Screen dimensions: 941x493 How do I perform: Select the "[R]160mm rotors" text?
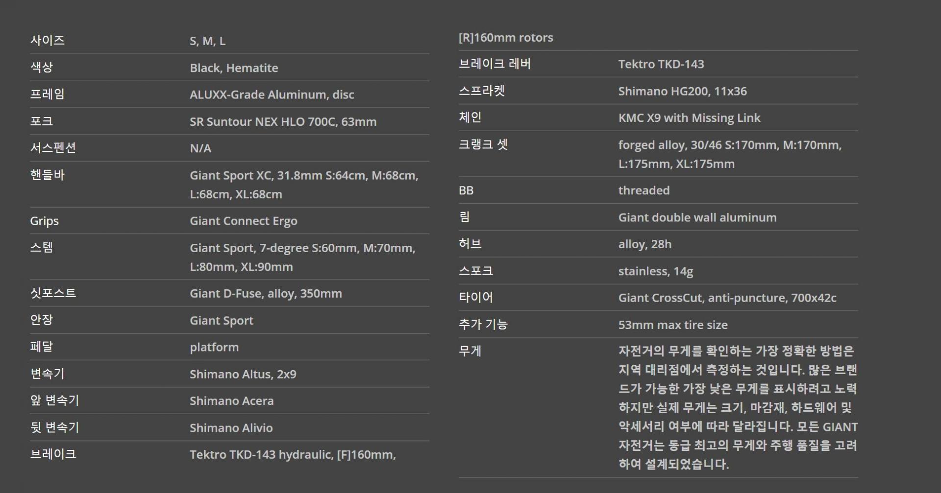506,38
